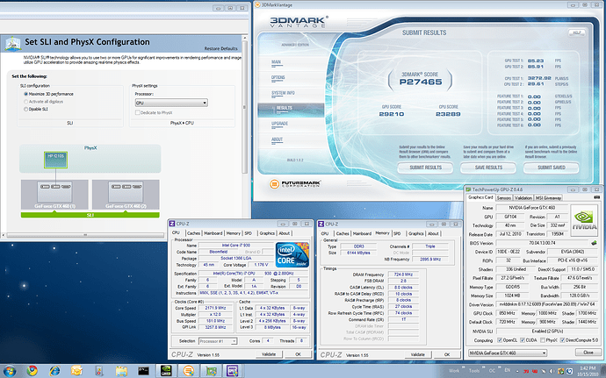
Task: Open the Windows Start menu orb
Action: click(x=10, y=372)
